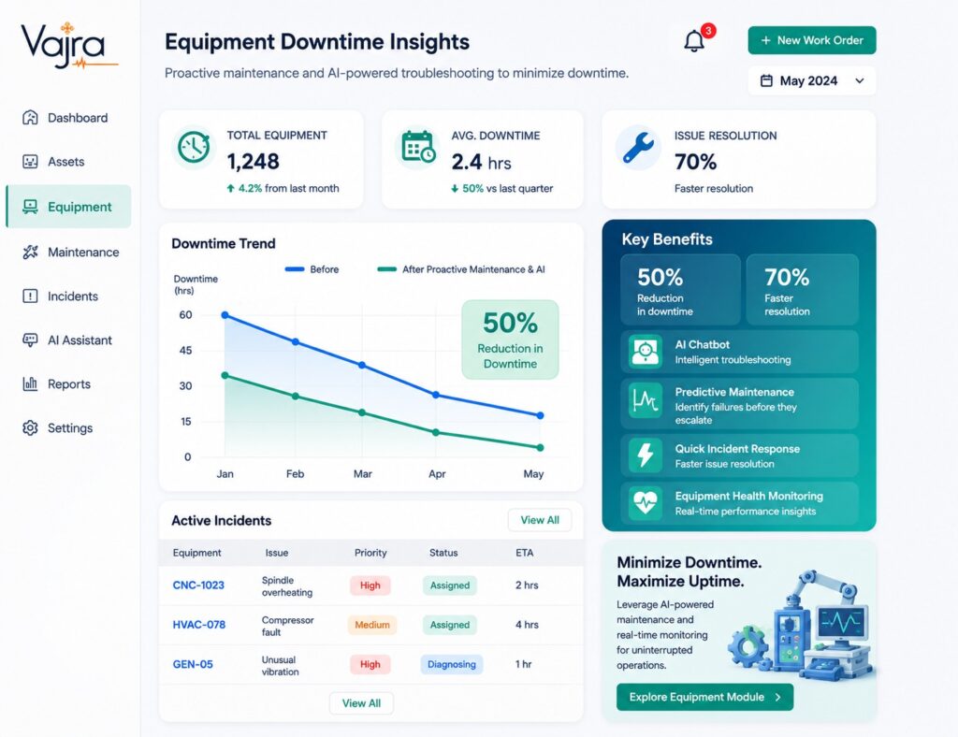
Task: Click the Spindle overheating issue text
Action: point(286,586)
